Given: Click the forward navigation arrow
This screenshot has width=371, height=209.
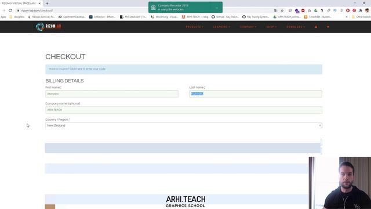Looking at the screenshot, I should pyautogui.click(x=4, y=10).
